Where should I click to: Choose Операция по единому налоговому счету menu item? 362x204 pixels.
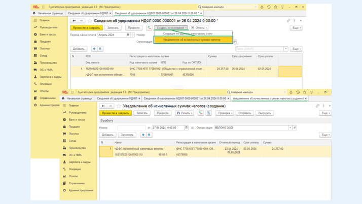(x=188, y=33)
